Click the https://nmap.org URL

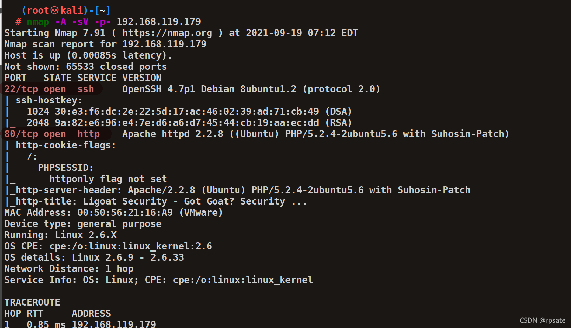[x=167, y=33]
